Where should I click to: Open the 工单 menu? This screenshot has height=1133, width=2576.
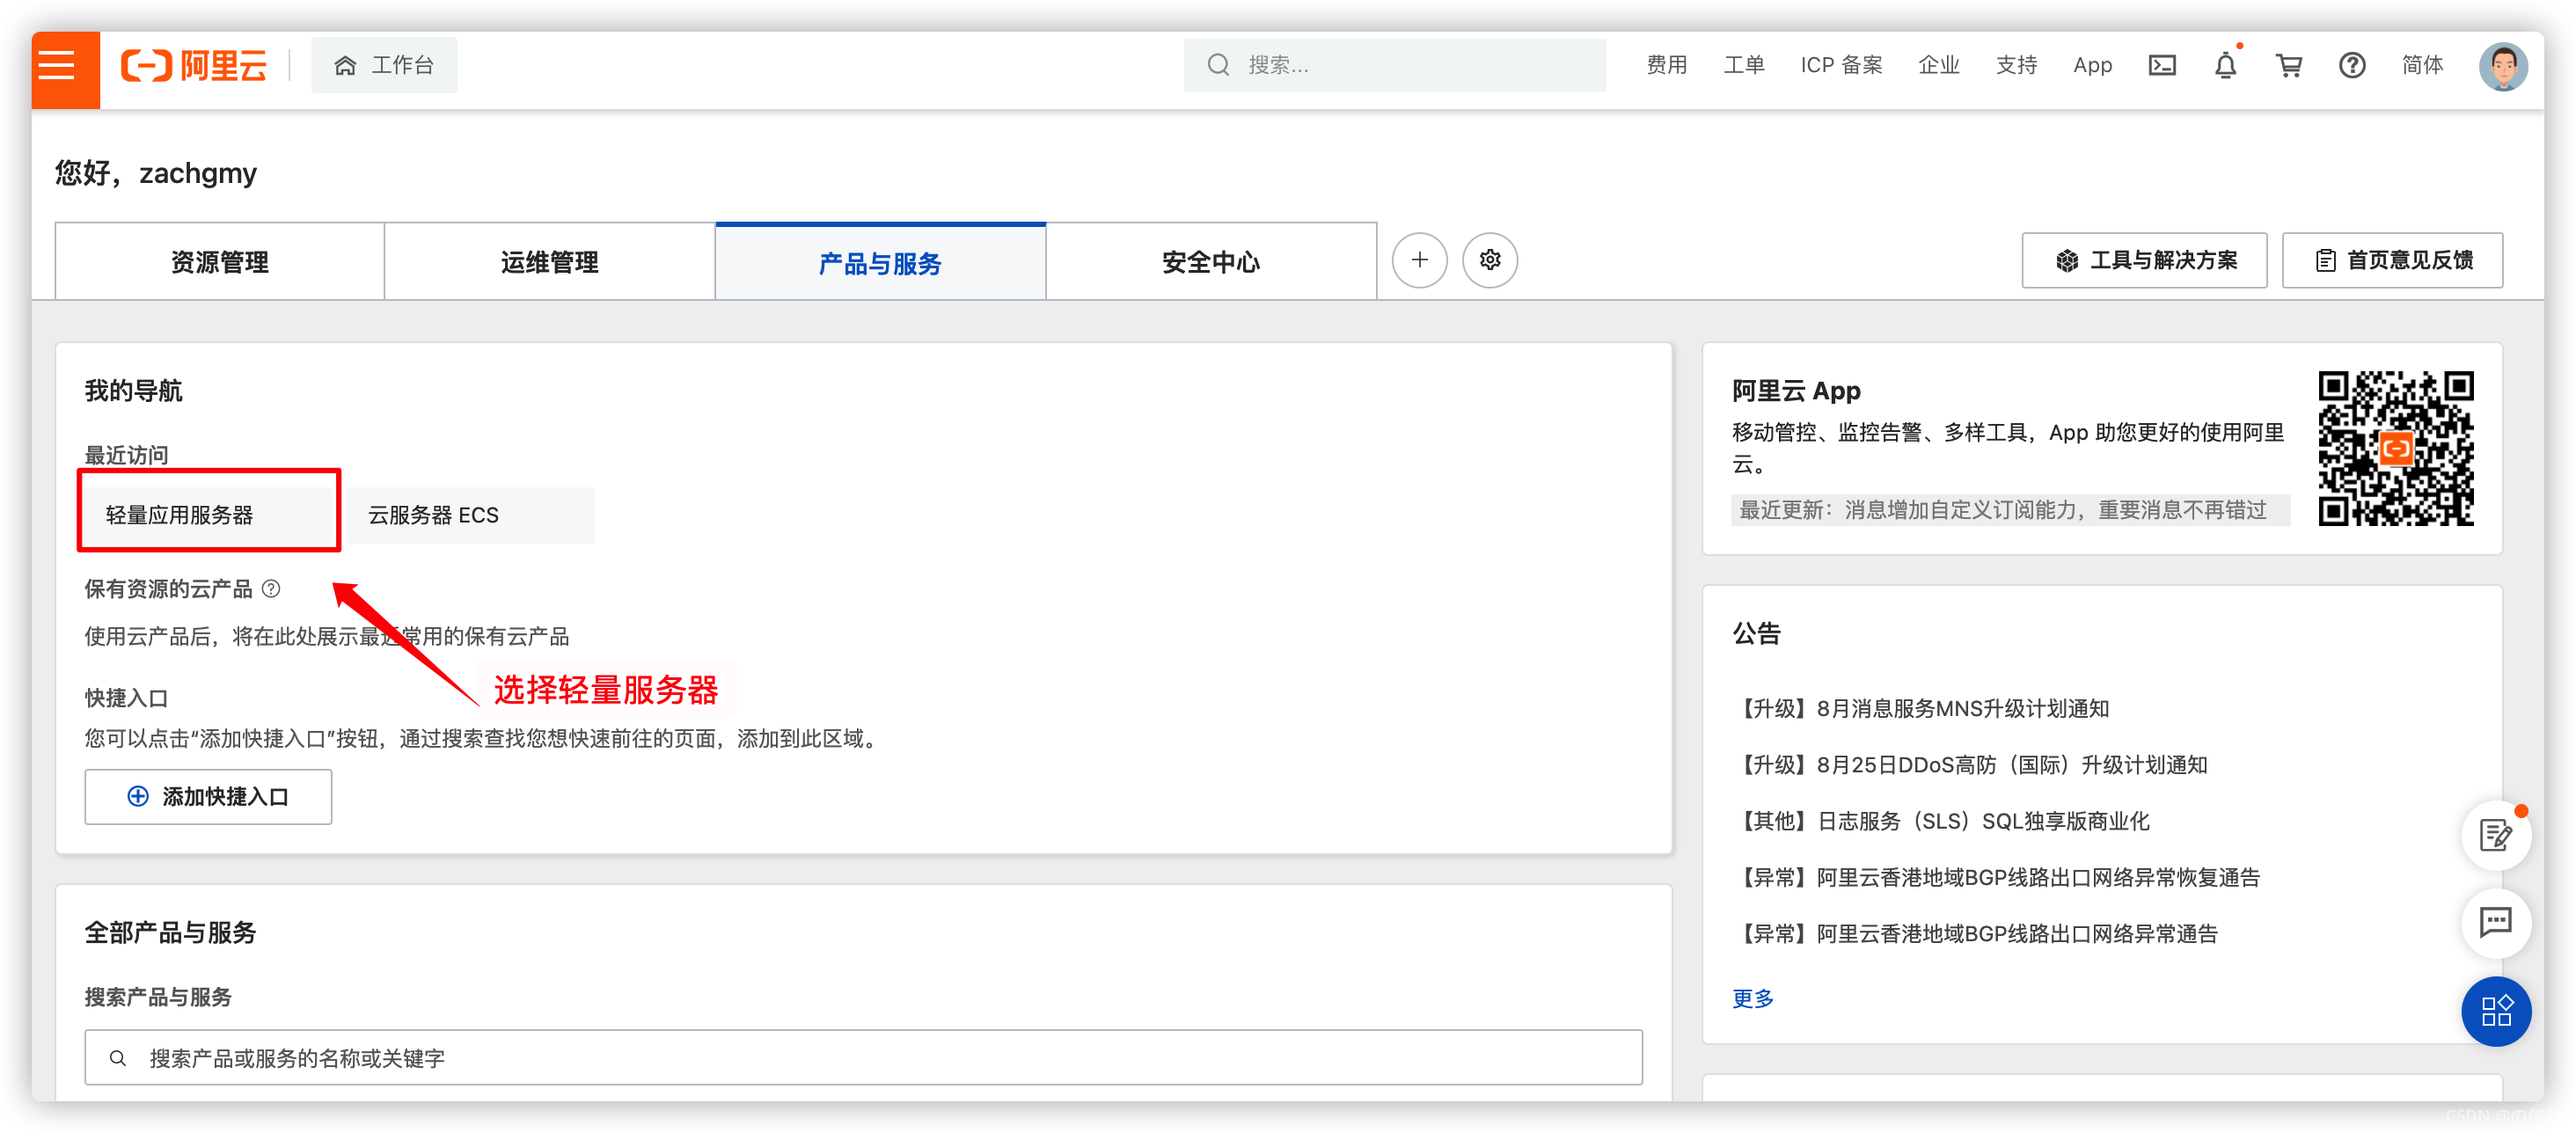(1744, 66)
